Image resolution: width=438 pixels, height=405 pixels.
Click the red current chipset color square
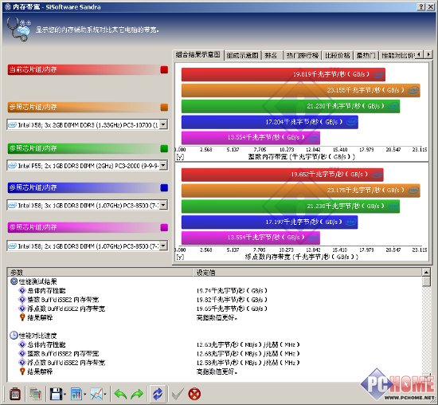[x=164, y=69]
